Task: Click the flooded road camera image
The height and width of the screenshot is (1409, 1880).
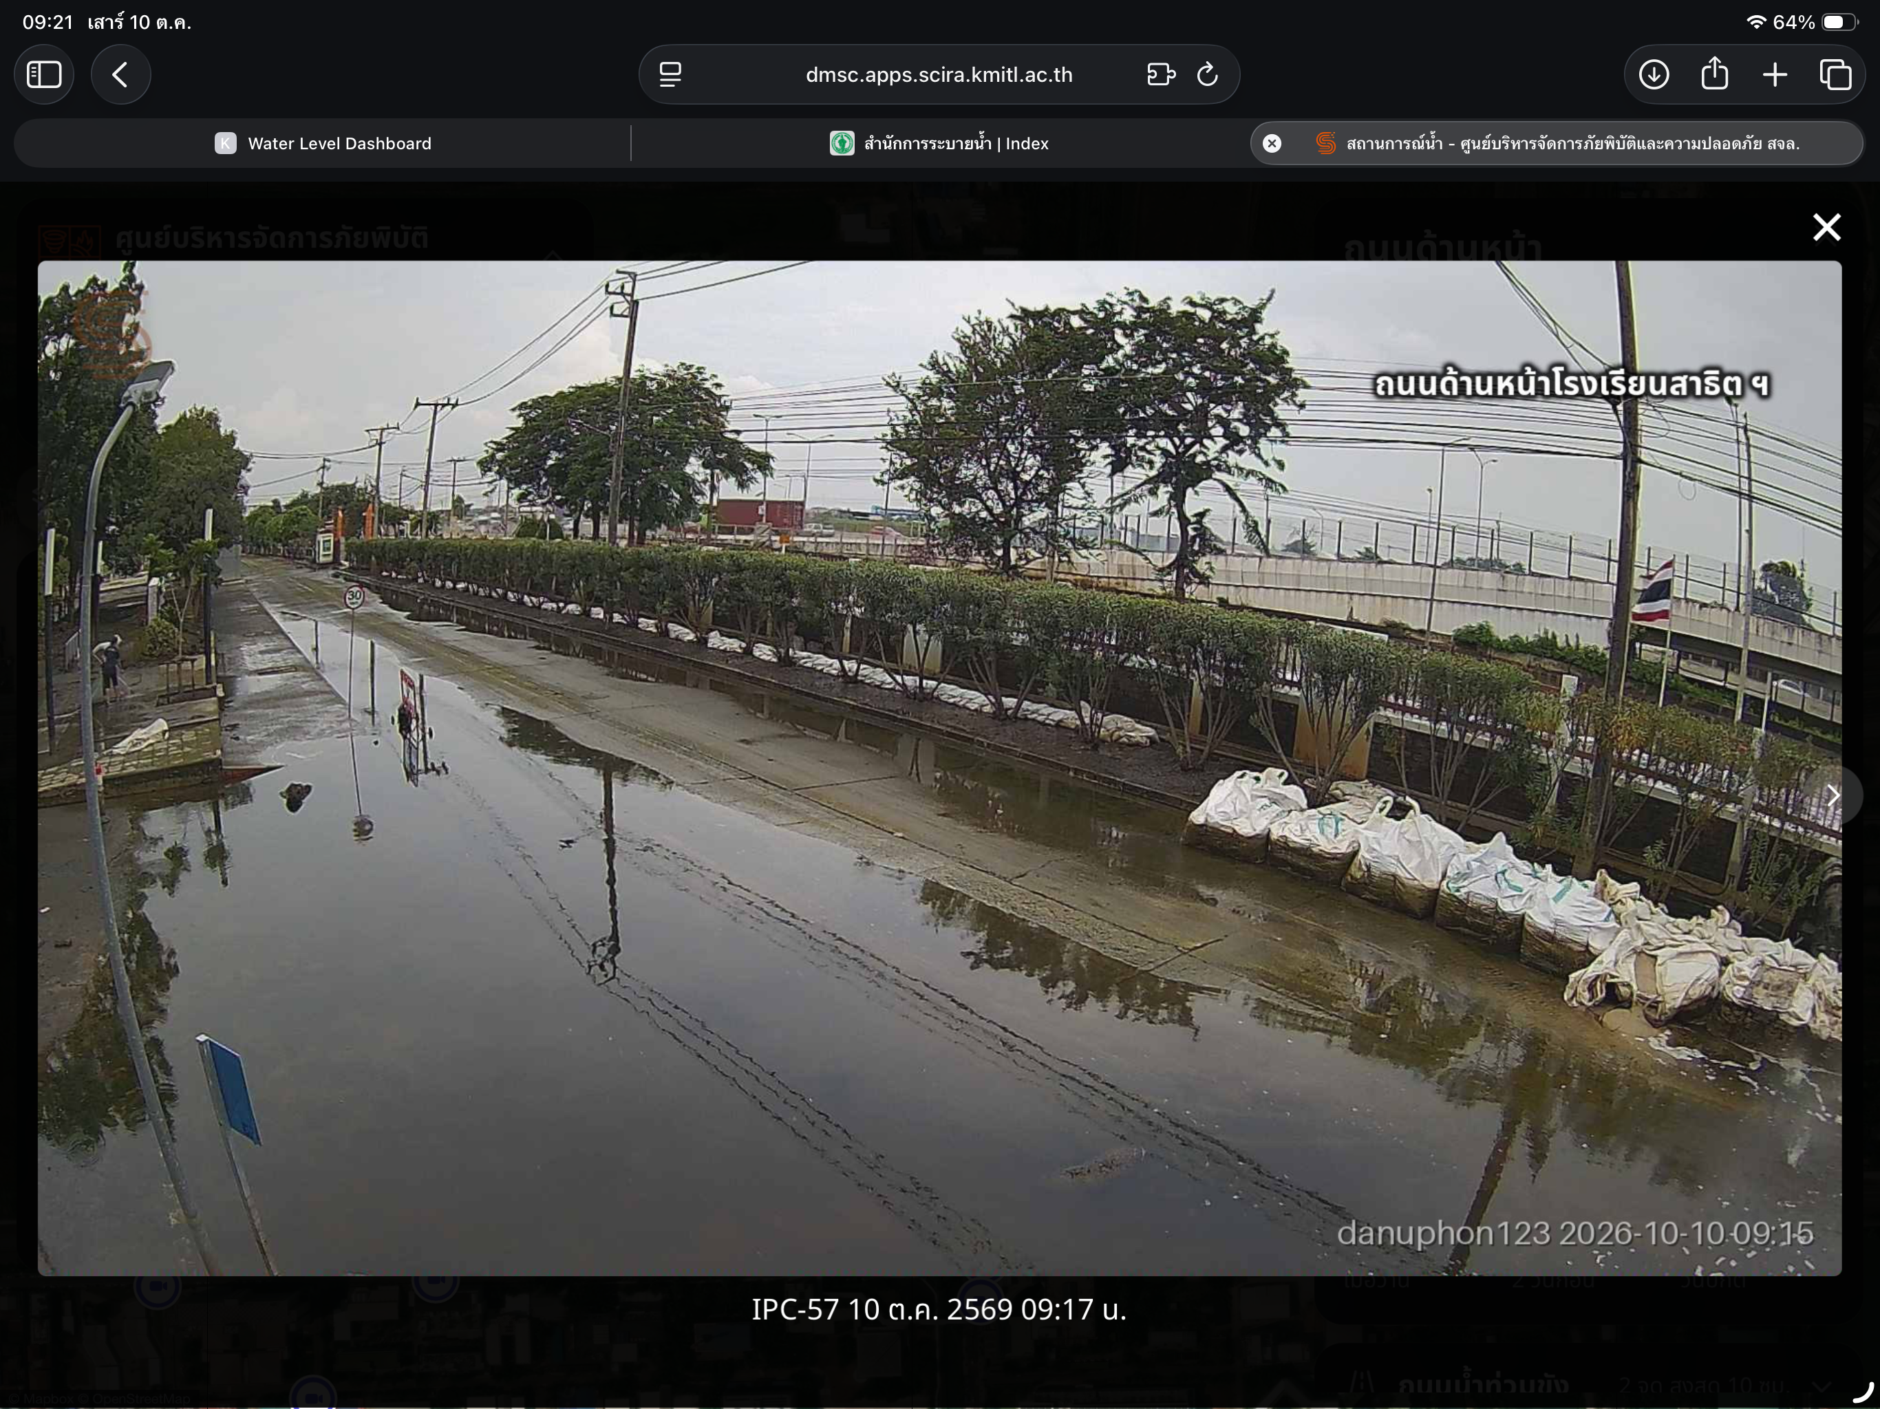Action: (x=939, y=768)
